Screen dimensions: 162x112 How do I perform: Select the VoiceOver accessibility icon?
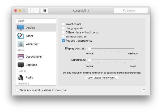point(21,44)
